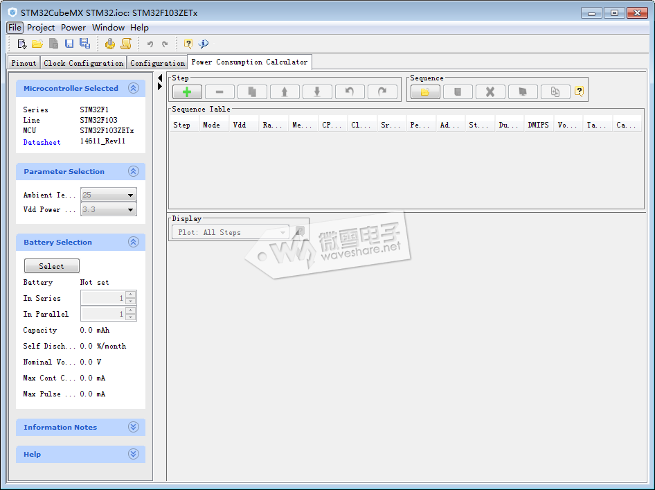
Task: Switch to the Clock Configuration tab
Action: tap(83, 63)
